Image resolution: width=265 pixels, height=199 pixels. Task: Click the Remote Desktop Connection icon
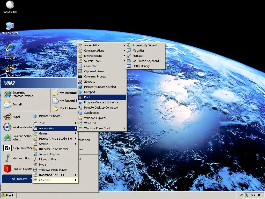pos(80,108)
